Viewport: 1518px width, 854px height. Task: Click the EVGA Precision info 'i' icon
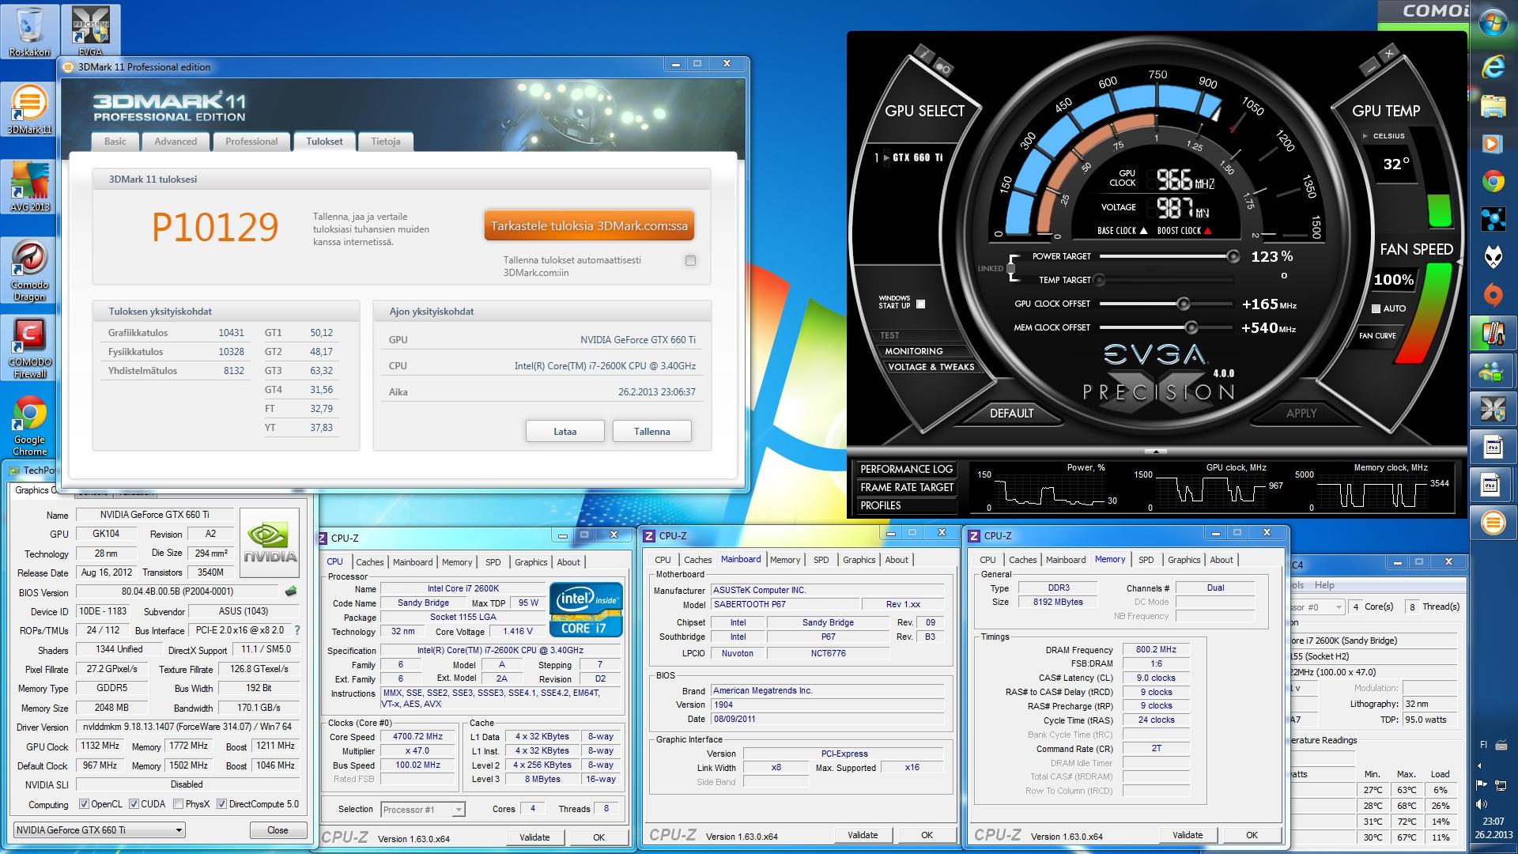coord(923,53)
